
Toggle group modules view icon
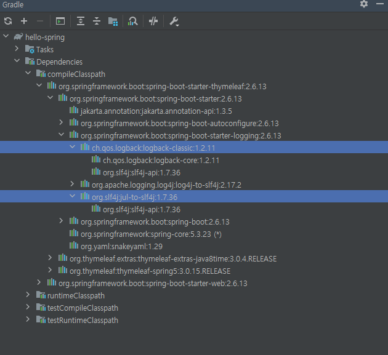pyautogui.click(x=113, y=22)
